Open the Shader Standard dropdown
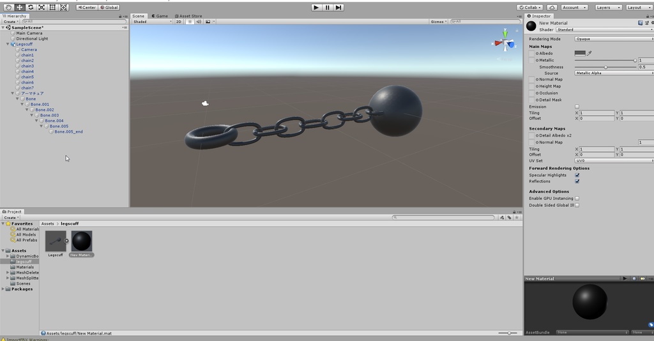 point(605,29)
